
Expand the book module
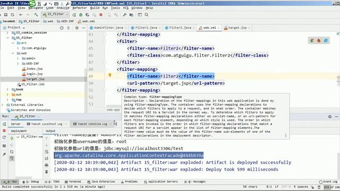pyautogui.click(x=7, y=89)
